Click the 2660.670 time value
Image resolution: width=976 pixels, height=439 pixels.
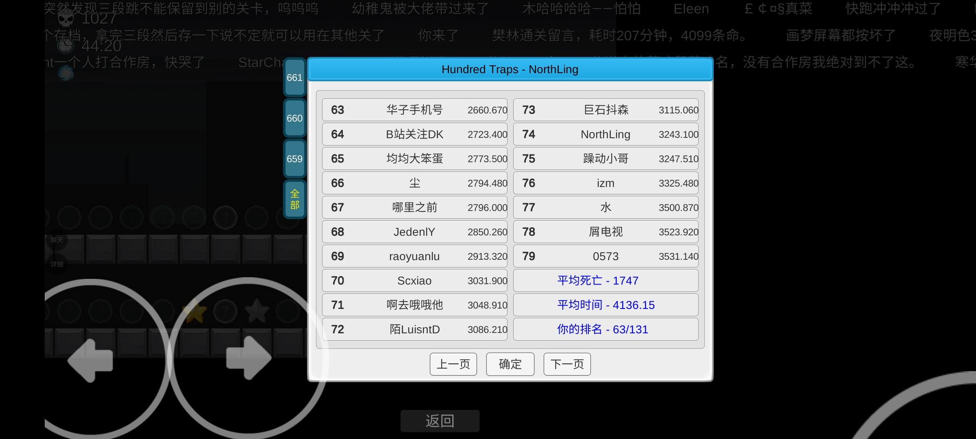tap(487, 110)
